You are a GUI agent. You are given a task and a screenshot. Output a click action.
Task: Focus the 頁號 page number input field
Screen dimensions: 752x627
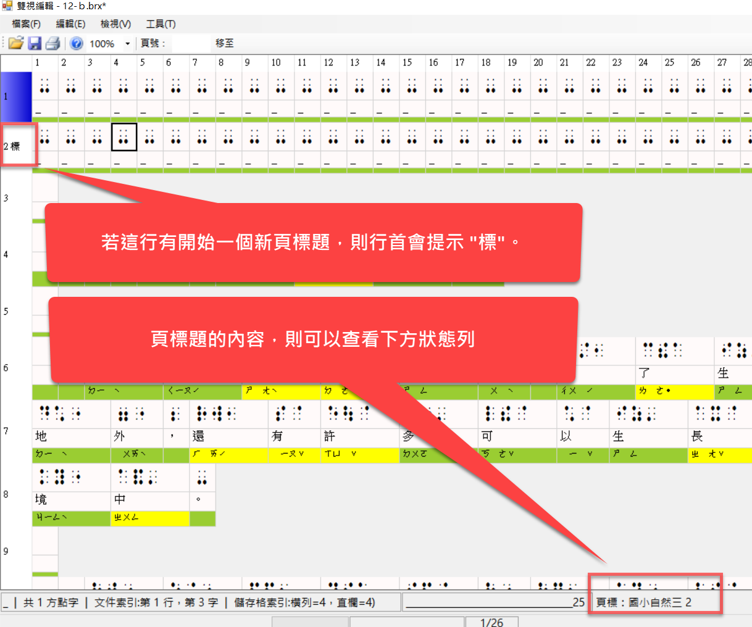pyautogui.click(x=191, y=44)
